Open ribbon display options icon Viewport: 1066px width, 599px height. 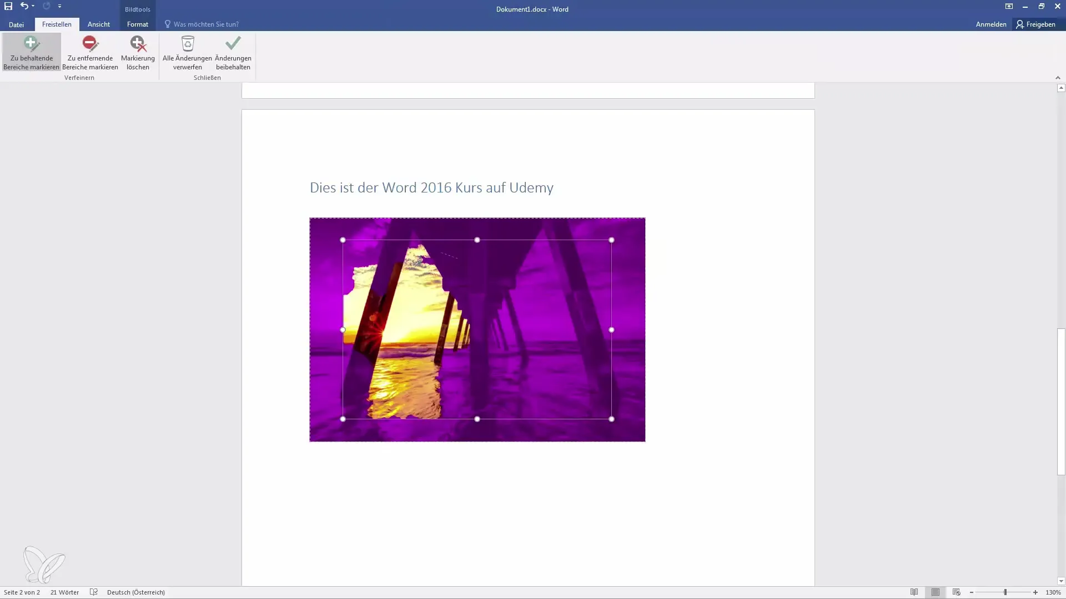pos(1009,6)
